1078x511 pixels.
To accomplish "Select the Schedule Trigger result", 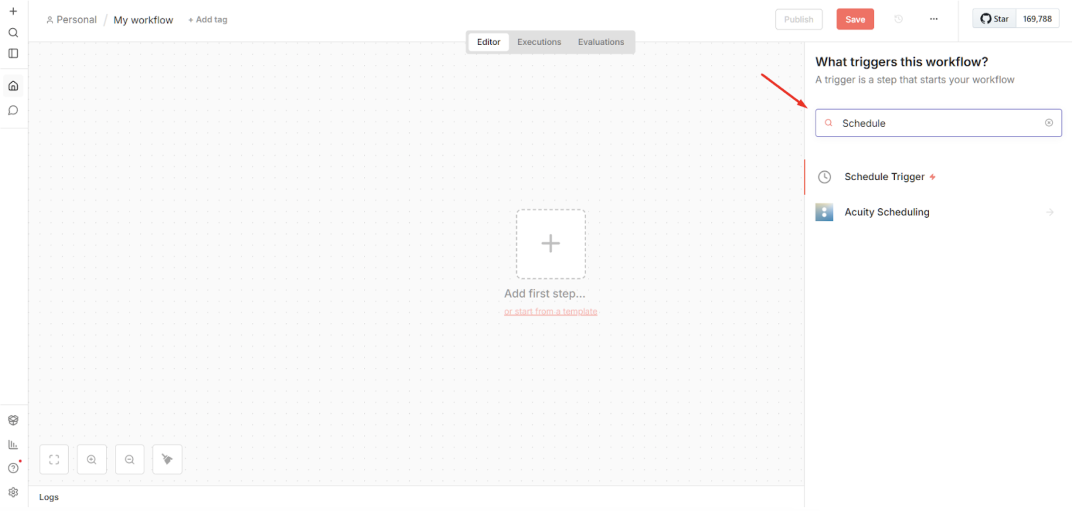I will [x=938, y=177].
